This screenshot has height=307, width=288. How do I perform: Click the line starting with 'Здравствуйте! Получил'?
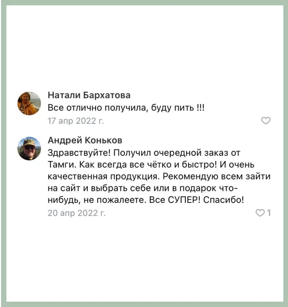coord(144,153)
